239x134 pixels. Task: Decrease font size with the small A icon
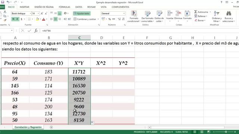(x=46, y=13)
